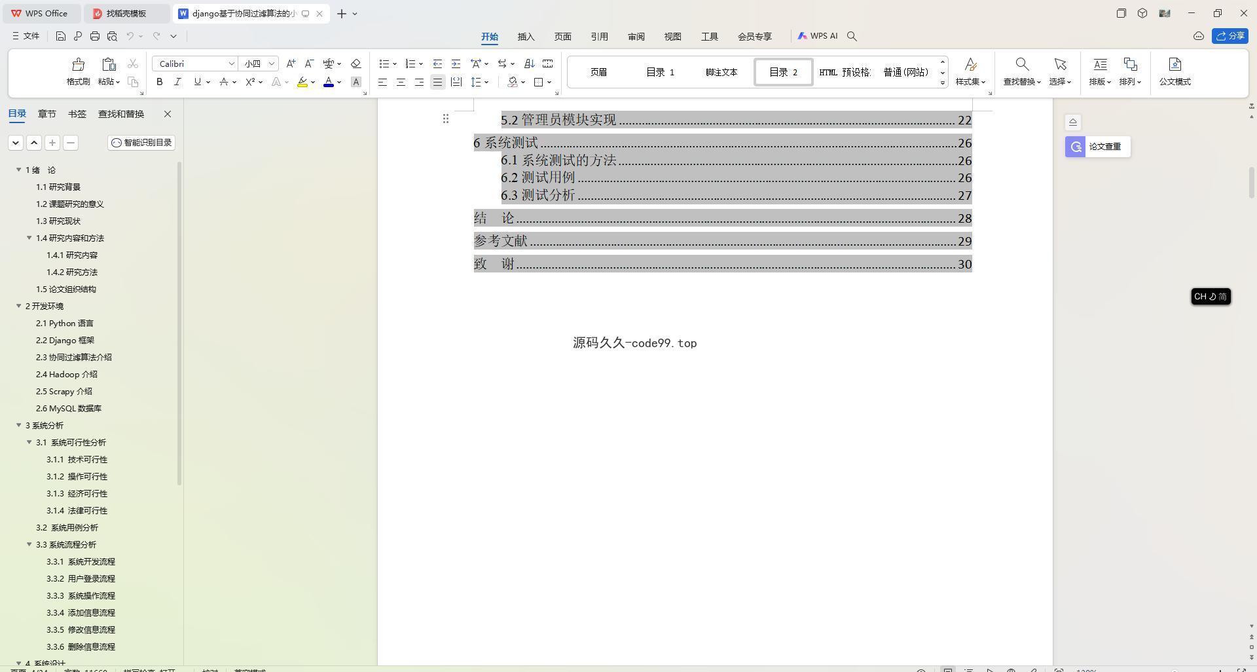The height and width of the screenshot is (672, 1257).
Task: Collapse the '1.4 研究内容和方法' outline node
Action: tap(29, 238)
